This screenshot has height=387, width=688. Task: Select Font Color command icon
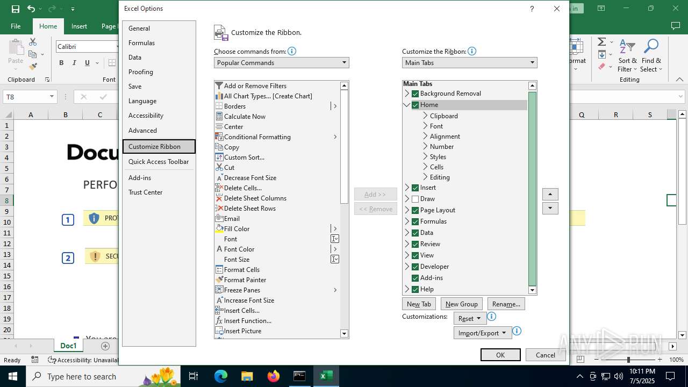[x=219, y=249]
